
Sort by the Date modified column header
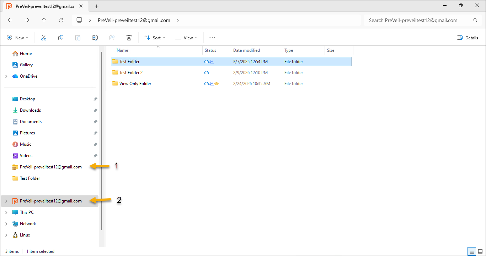point(246,50)
